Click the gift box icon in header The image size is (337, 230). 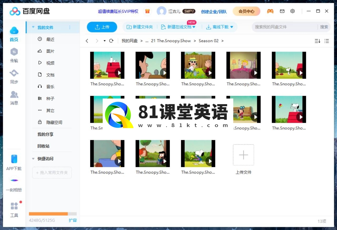(147, 11)
